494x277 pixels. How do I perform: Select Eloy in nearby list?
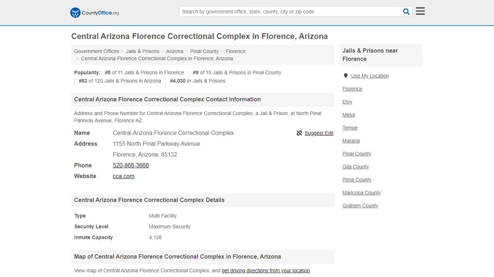tap(347, 102)
